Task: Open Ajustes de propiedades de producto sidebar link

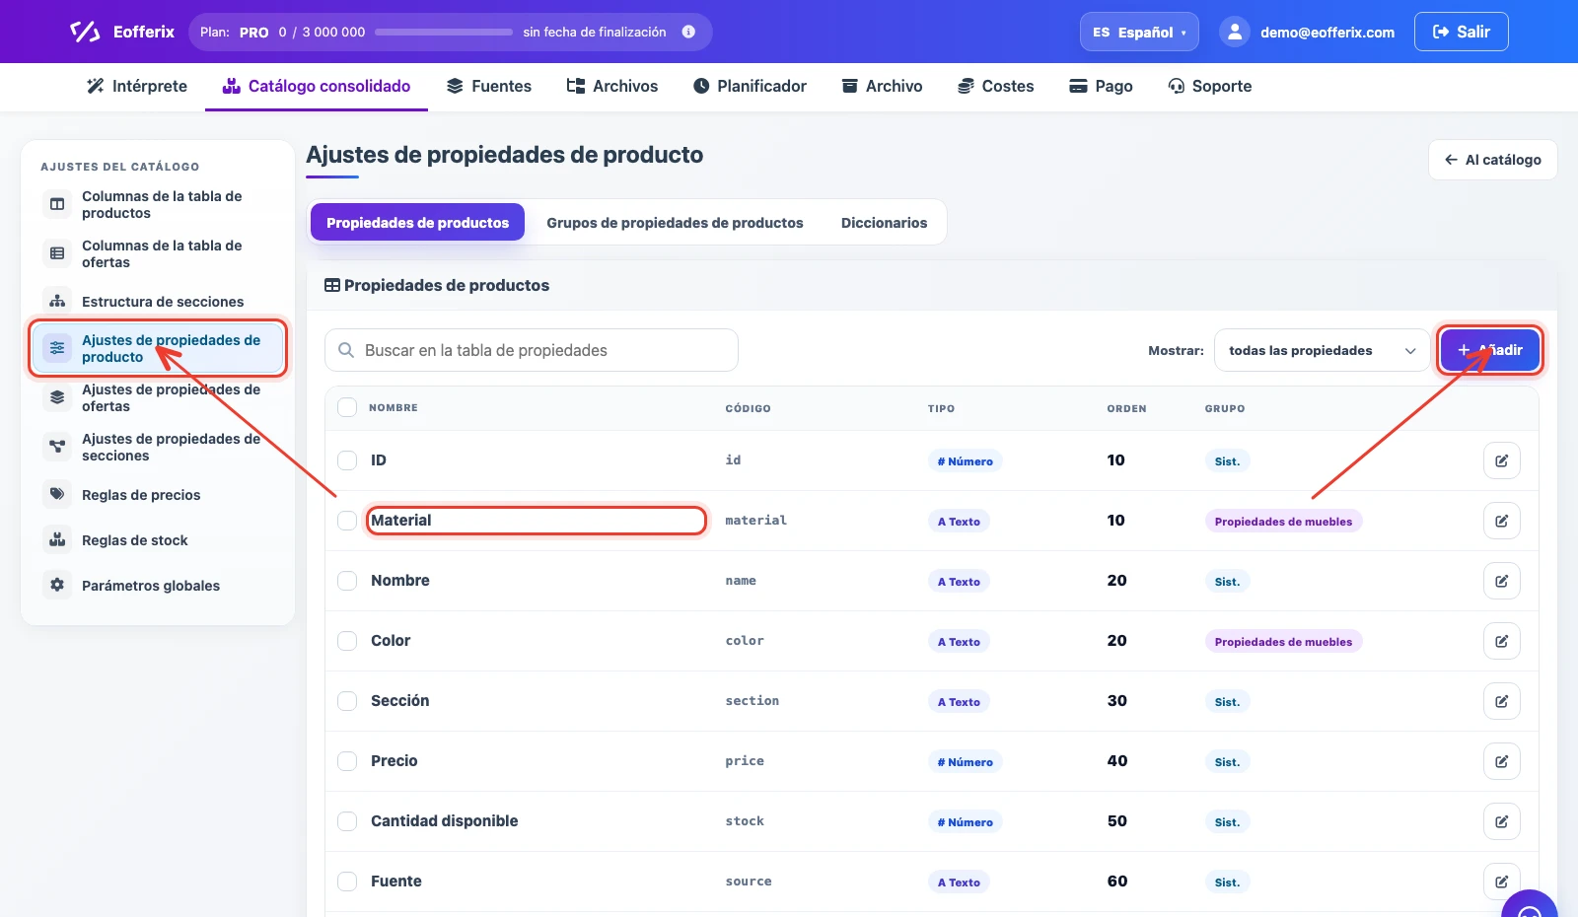Action: click(158, 348)
